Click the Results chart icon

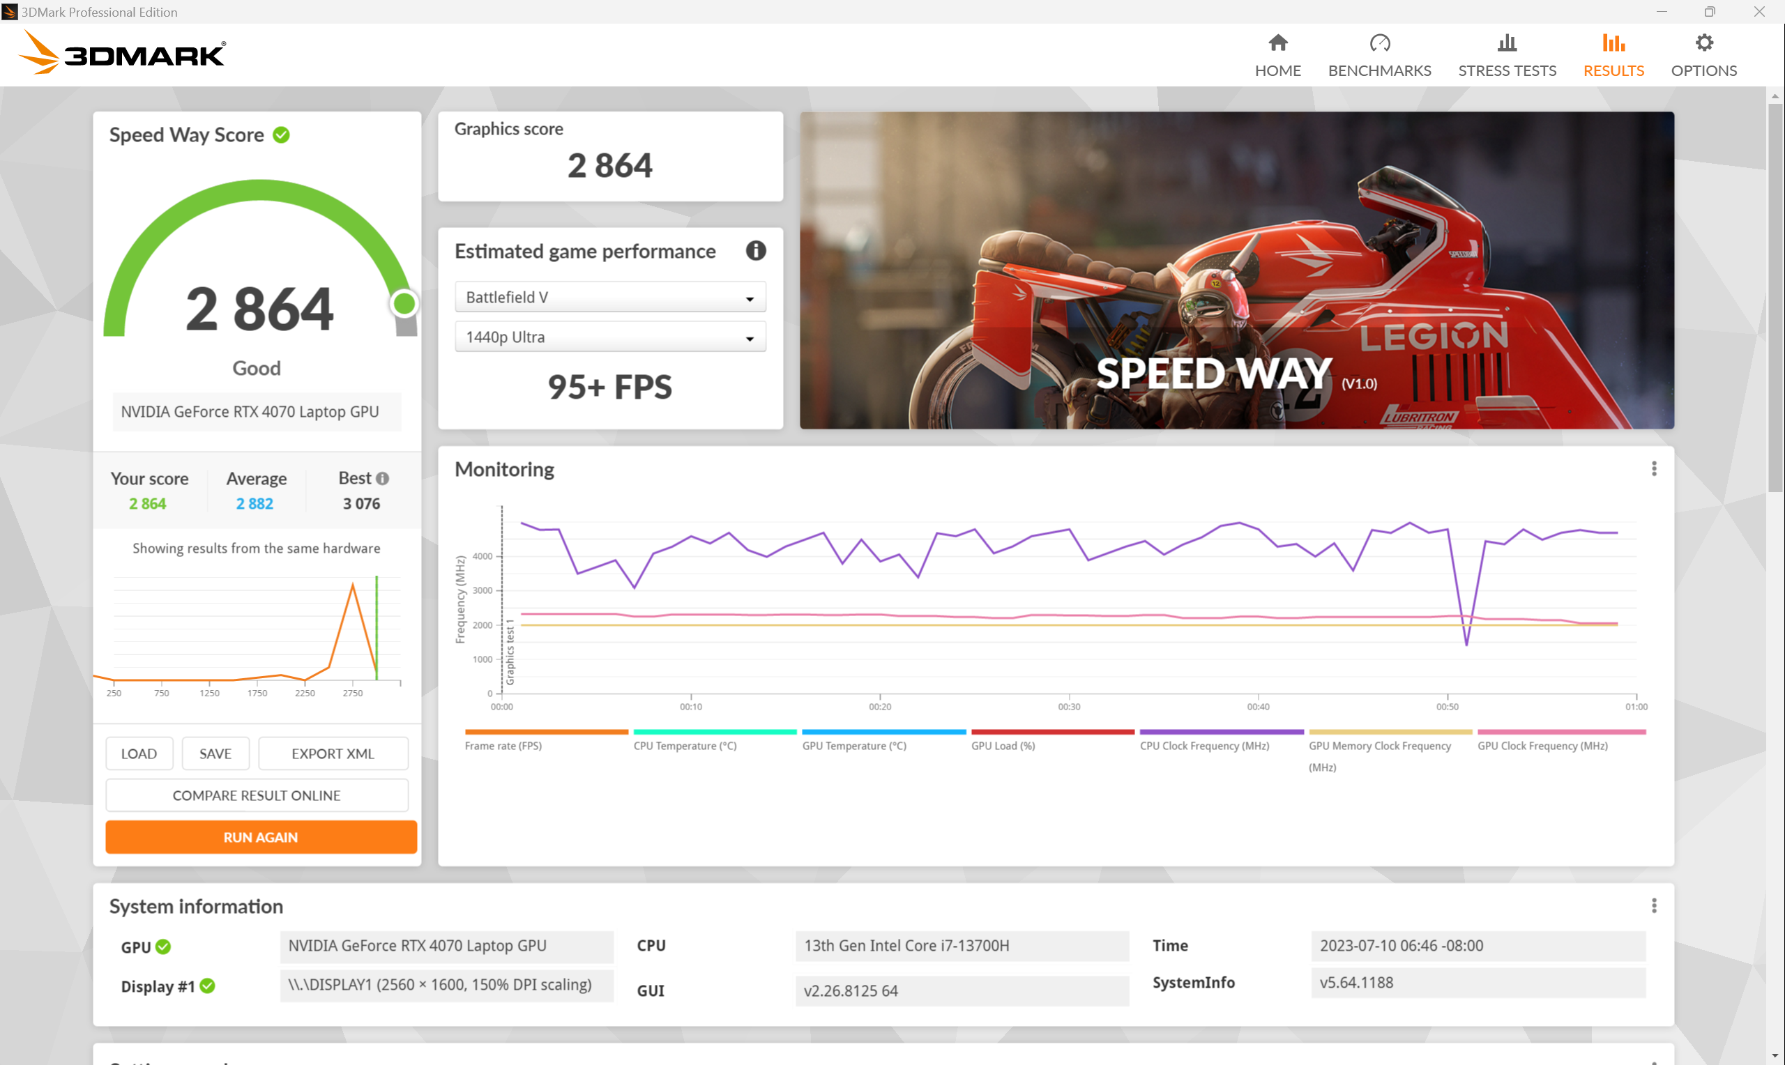click(1613, 43)
